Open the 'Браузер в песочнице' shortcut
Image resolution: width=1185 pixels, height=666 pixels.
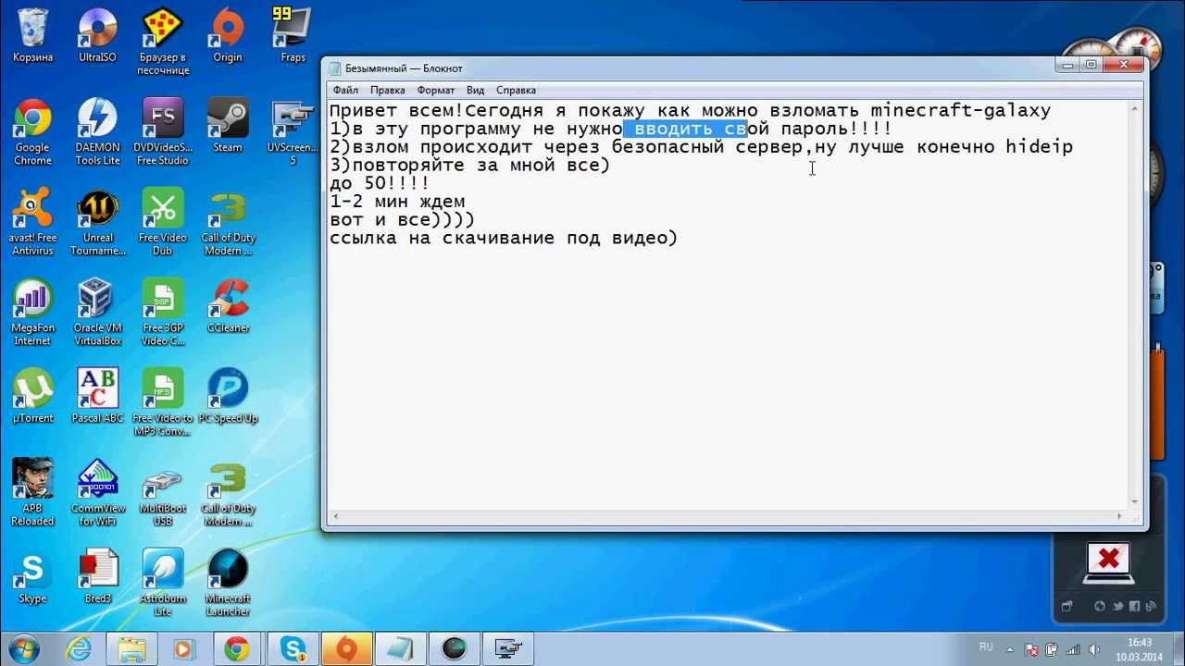point(163,42)
